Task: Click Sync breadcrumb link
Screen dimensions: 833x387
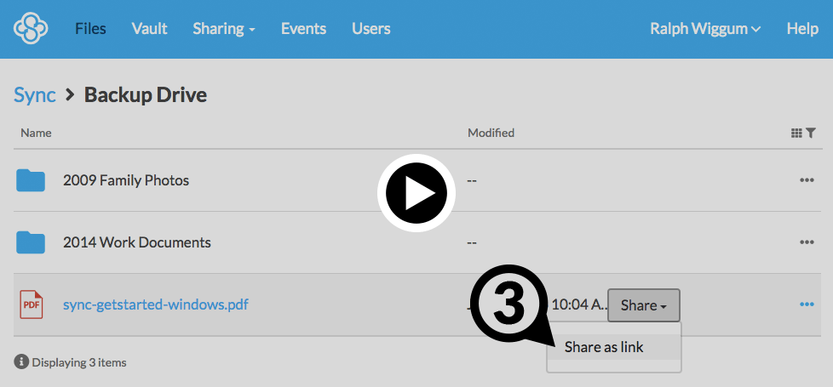Action: coord(34,94)
